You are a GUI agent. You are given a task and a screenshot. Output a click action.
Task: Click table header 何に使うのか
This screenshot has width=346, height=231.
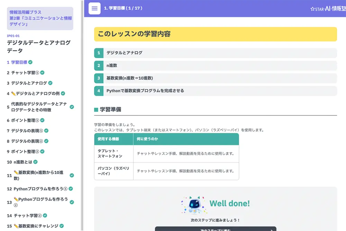point(186,139)
